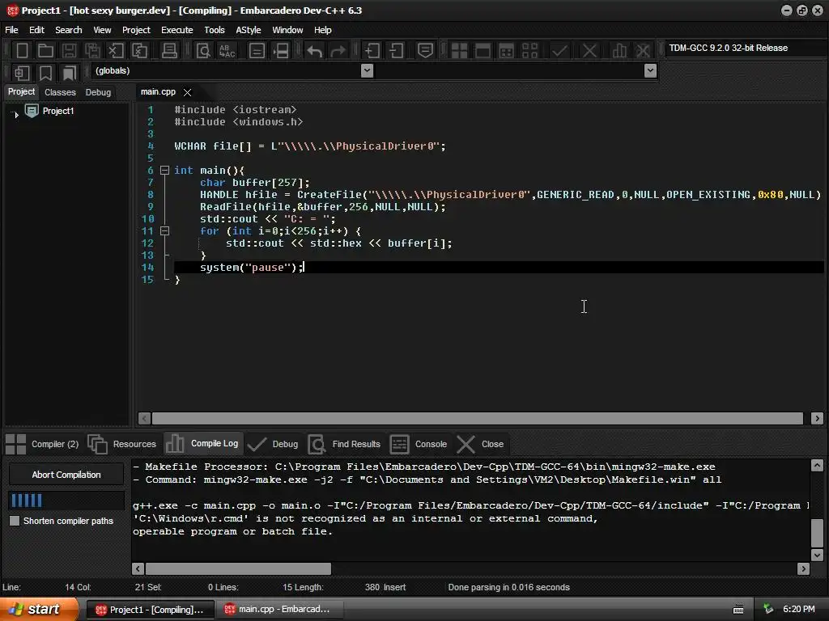
Task: Click Abort Compilation button
Action: (66, 475)
